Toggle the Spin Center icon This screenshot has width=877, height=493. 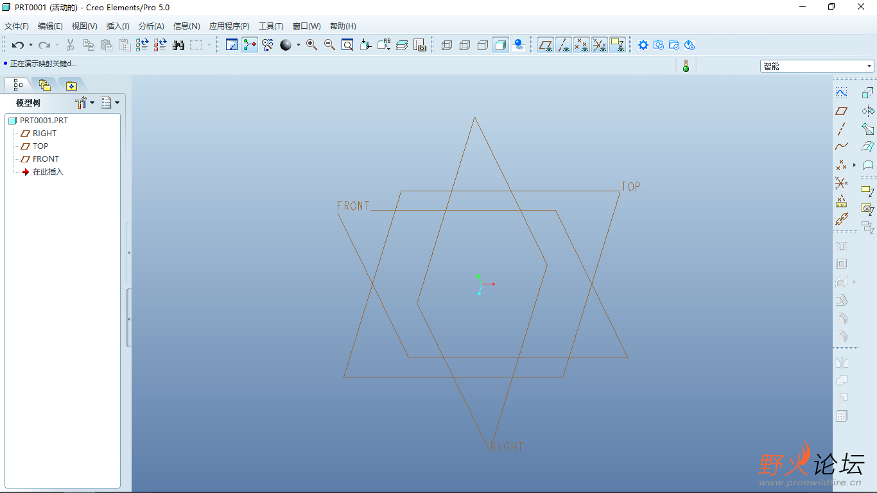tap(250, 45)
